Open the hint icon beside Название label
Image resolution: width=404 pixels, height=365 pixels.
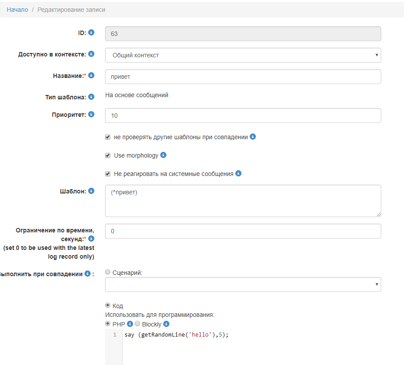coord(91,75)
